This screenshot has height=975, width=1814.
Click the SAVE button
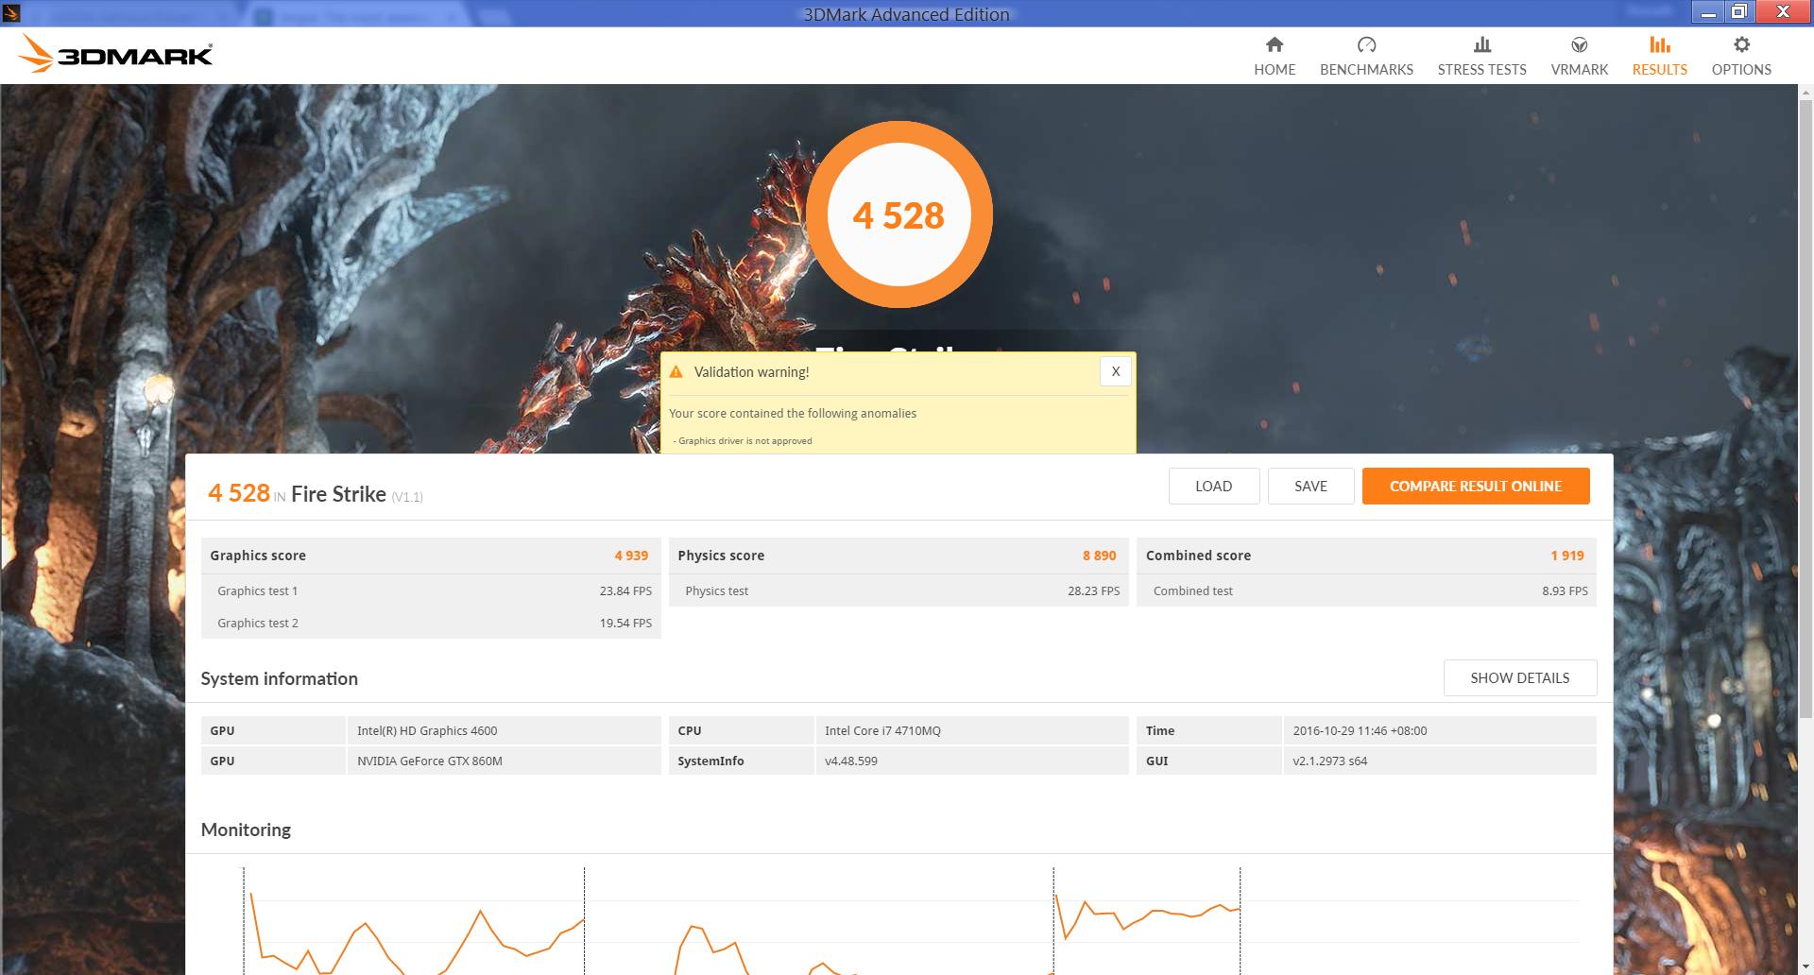point(1310,486)
